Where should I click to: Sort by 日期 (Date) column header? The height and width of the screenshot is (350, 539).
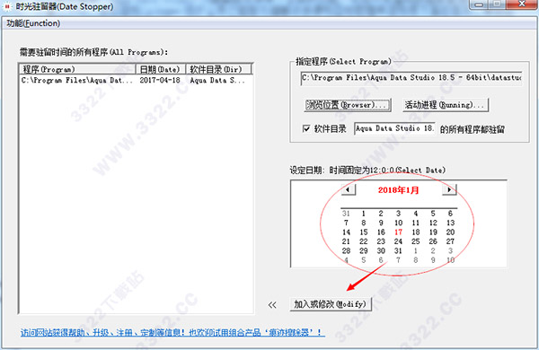click(161, 69)
